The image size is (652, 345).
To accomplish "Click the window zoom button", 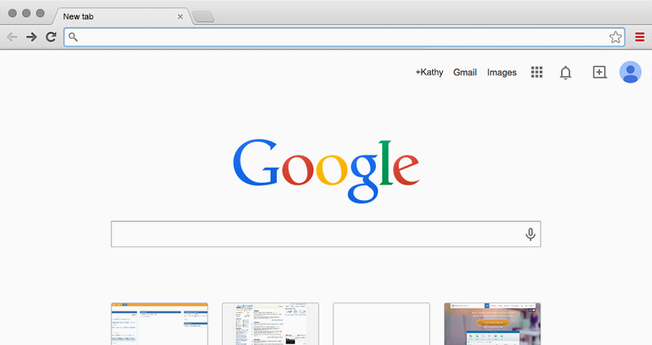I will [40, 13].
